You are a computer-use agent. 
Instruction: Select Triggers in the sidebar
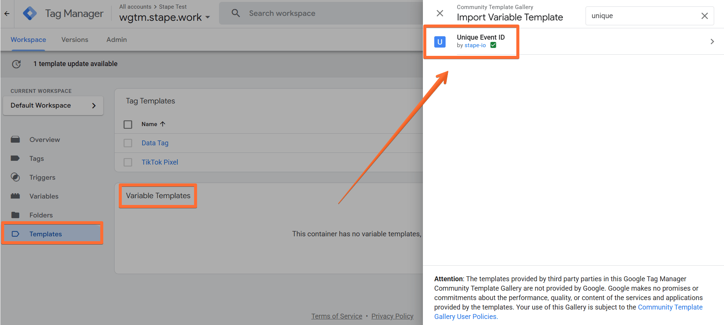[42, 177]
